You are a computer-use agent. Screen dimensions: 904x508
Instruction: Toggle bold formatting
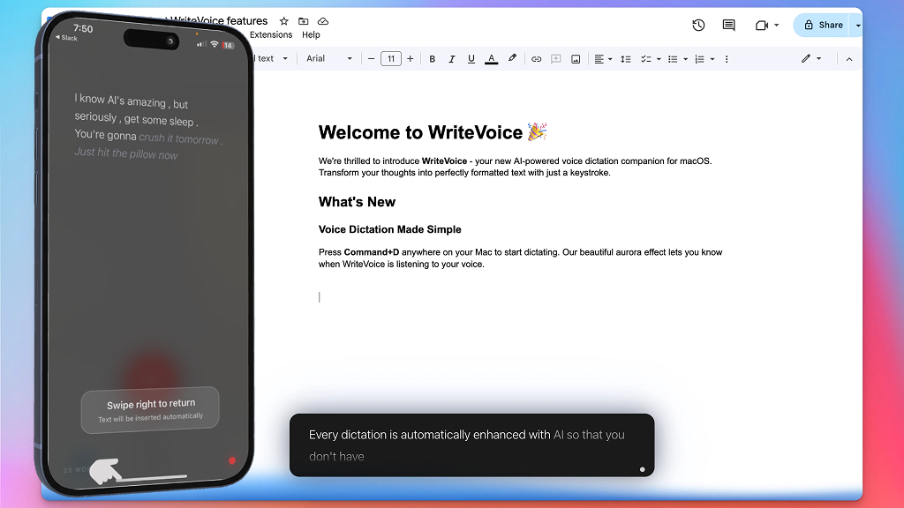click(x=432, y=58)
